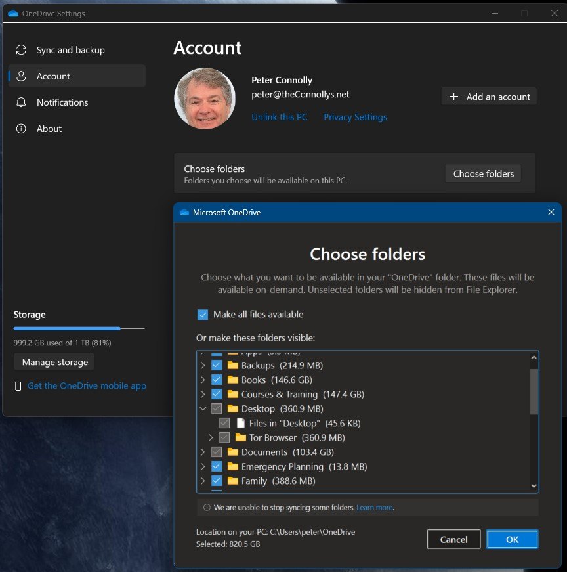Uncheck the Books folder checkbox
Image resolution: width=567 pixels, height=572 pixels.
pos(217,380)
